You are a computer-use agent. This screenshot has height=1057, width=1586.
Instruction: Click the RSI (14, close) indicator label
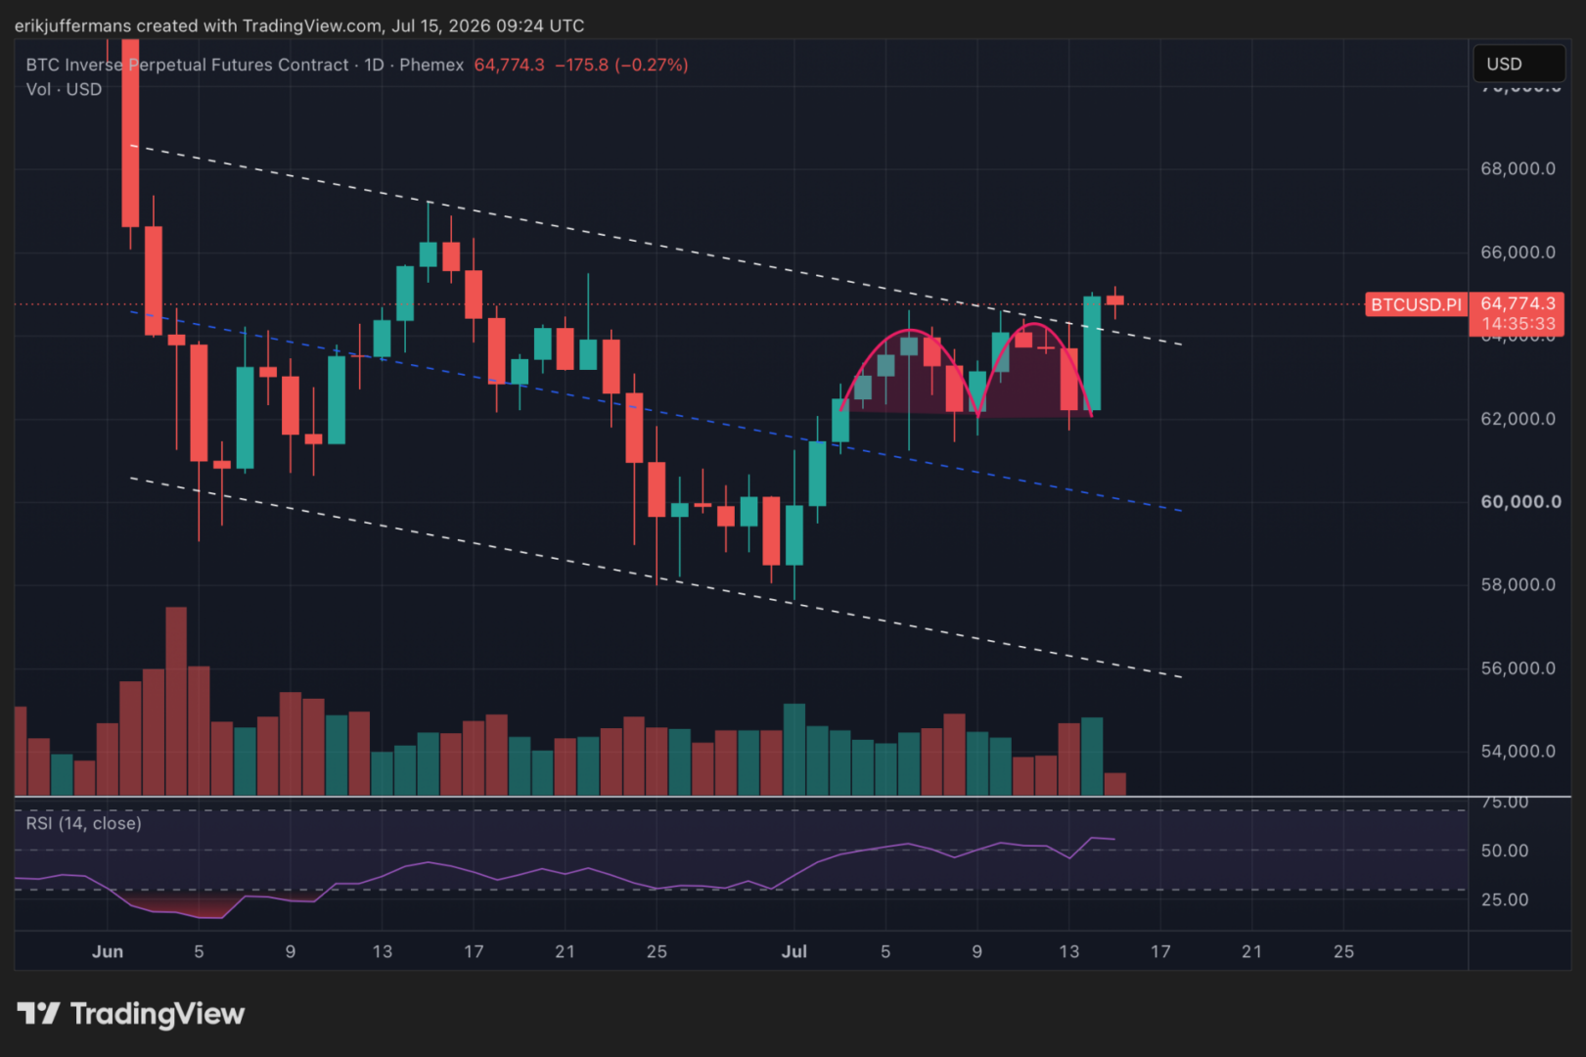point(83,823)
